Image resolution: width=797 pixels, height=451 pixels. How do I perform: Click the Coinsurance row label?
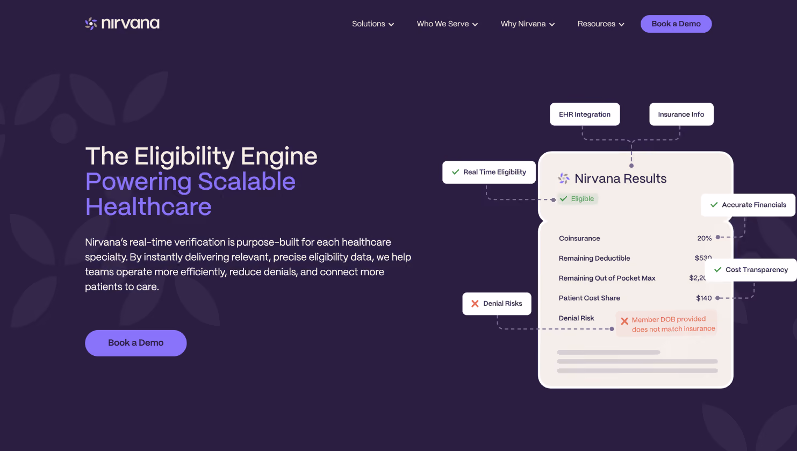(579, 238)
